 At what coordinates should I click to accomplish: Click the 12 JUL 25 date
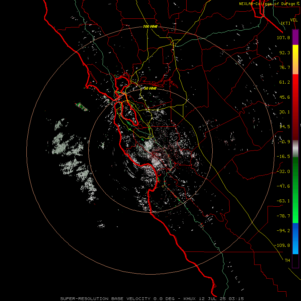coord(213,299)
